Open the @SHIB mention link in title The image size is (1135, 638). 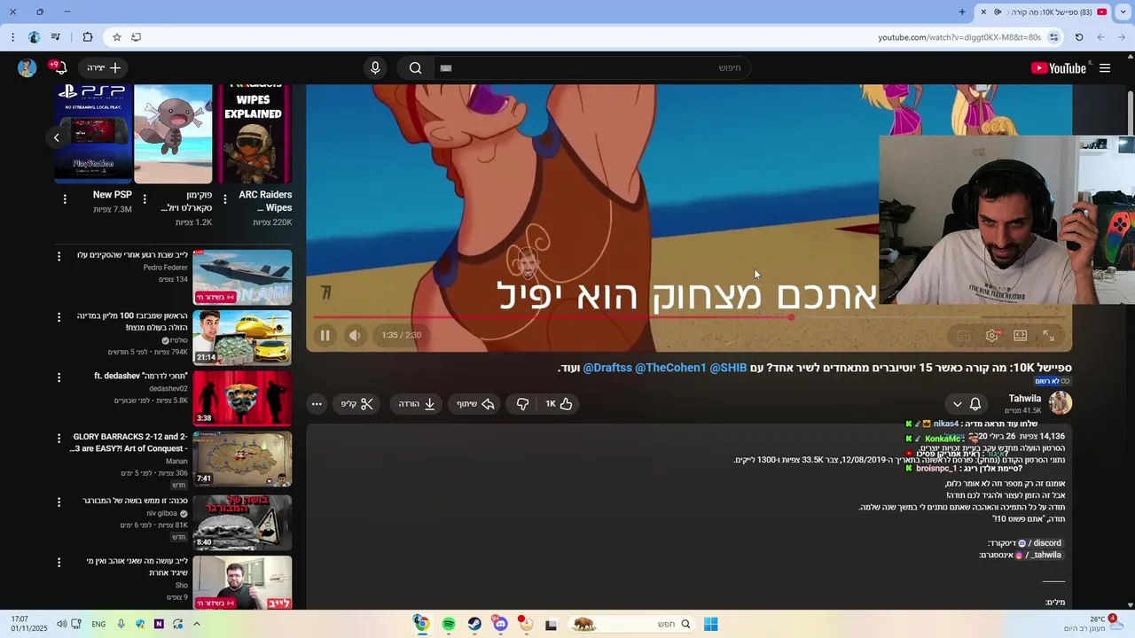coord(728,368)
